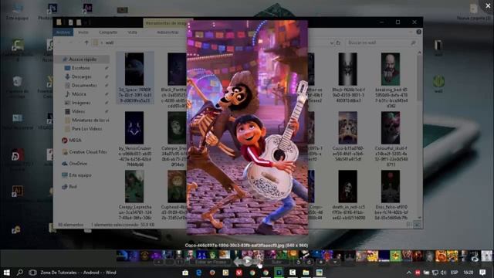Open Vivaldi red icon on taskbar
The height and width of the screenshot is (278, 494).
tap(239, 273)
